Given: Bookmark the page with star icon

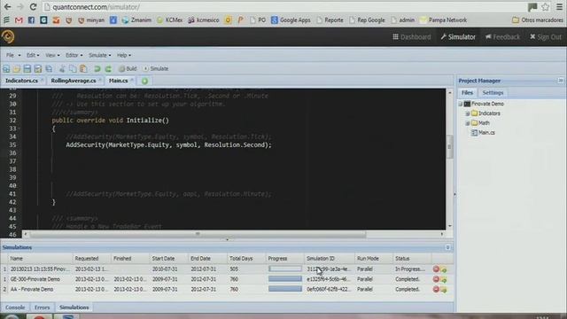Looking at the screenshot, I should (546, 7).
